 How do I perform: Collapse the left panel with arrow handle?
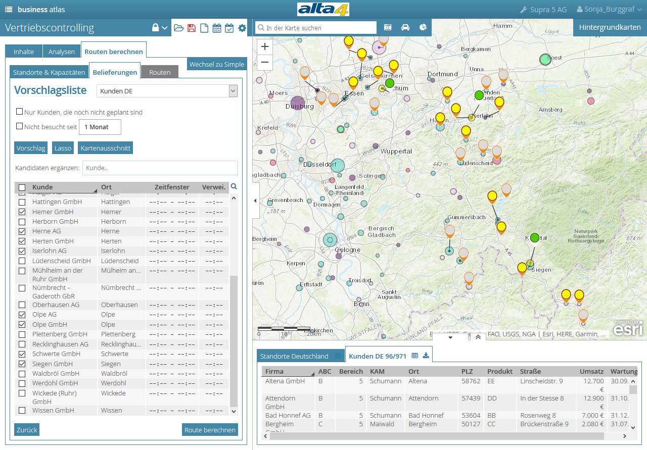pos(255,201)
